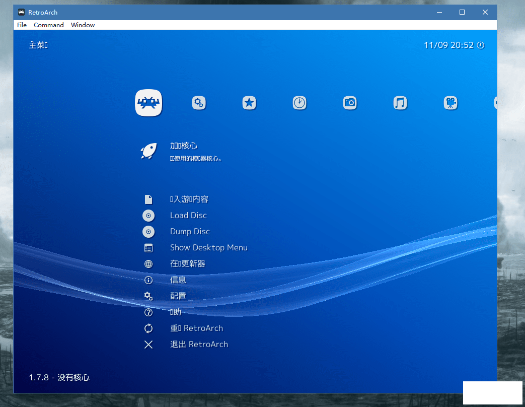Image resolution: width=525 pixels, height=407 pixels.
Task: Select the online updater 更新器 entry
Action: click(x=187, y=263)
